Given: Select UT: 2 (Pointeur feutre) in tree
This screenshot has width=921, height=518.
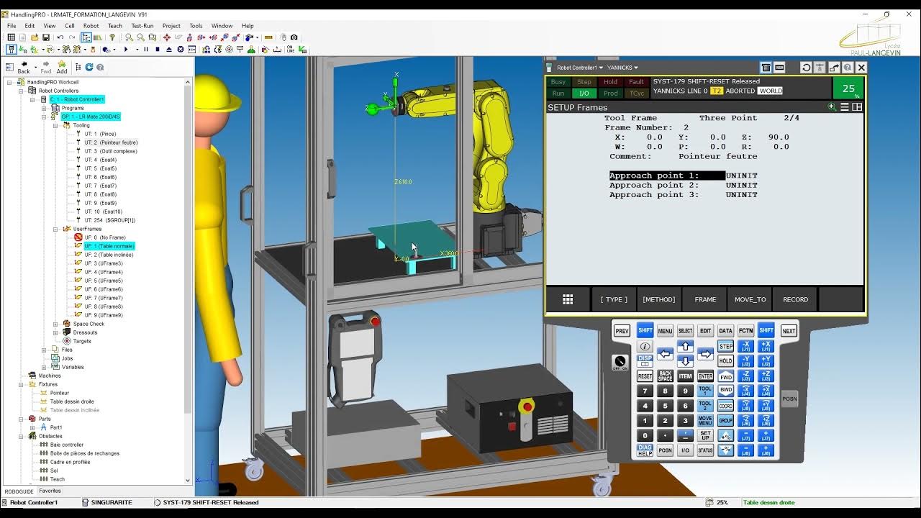Looking at the screenshot, I should pos(111,142).
